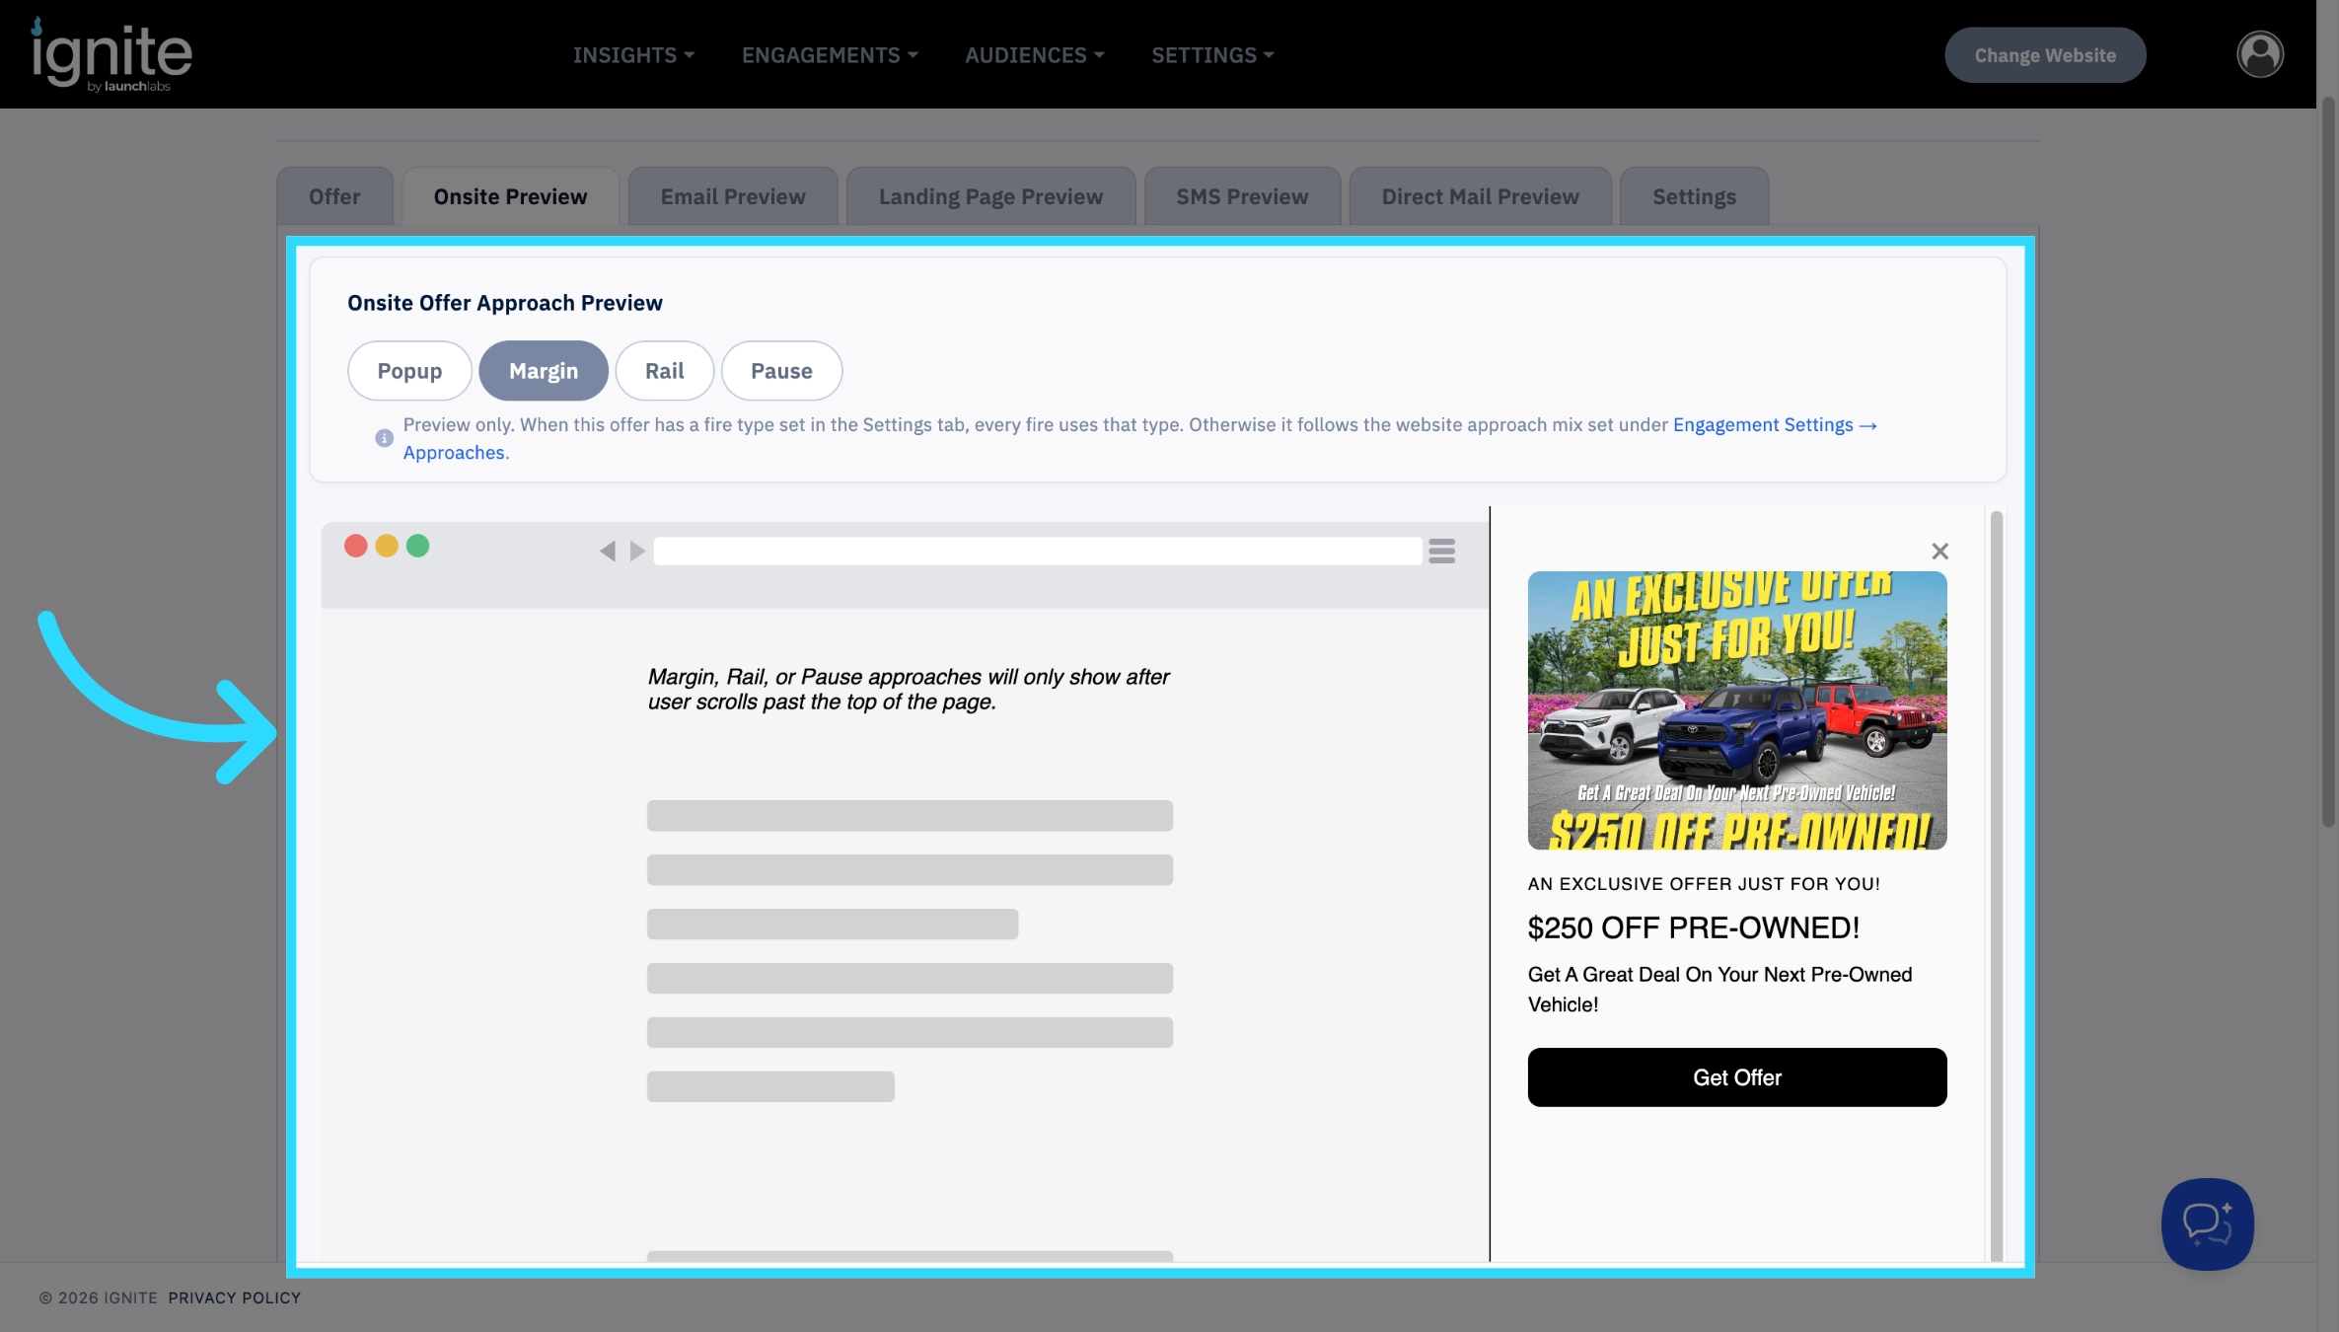The height and width of the screenshot is (1332, 2339).
Task: Switch to the Direct Mail Preview tab
Action: (1480, 196)
